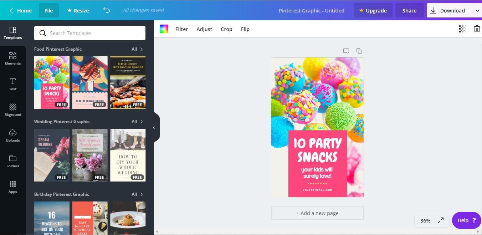Select the TASTYTREATS.COM text on canvas
This screenshot has height=235, width=482.
click(317, 190)
